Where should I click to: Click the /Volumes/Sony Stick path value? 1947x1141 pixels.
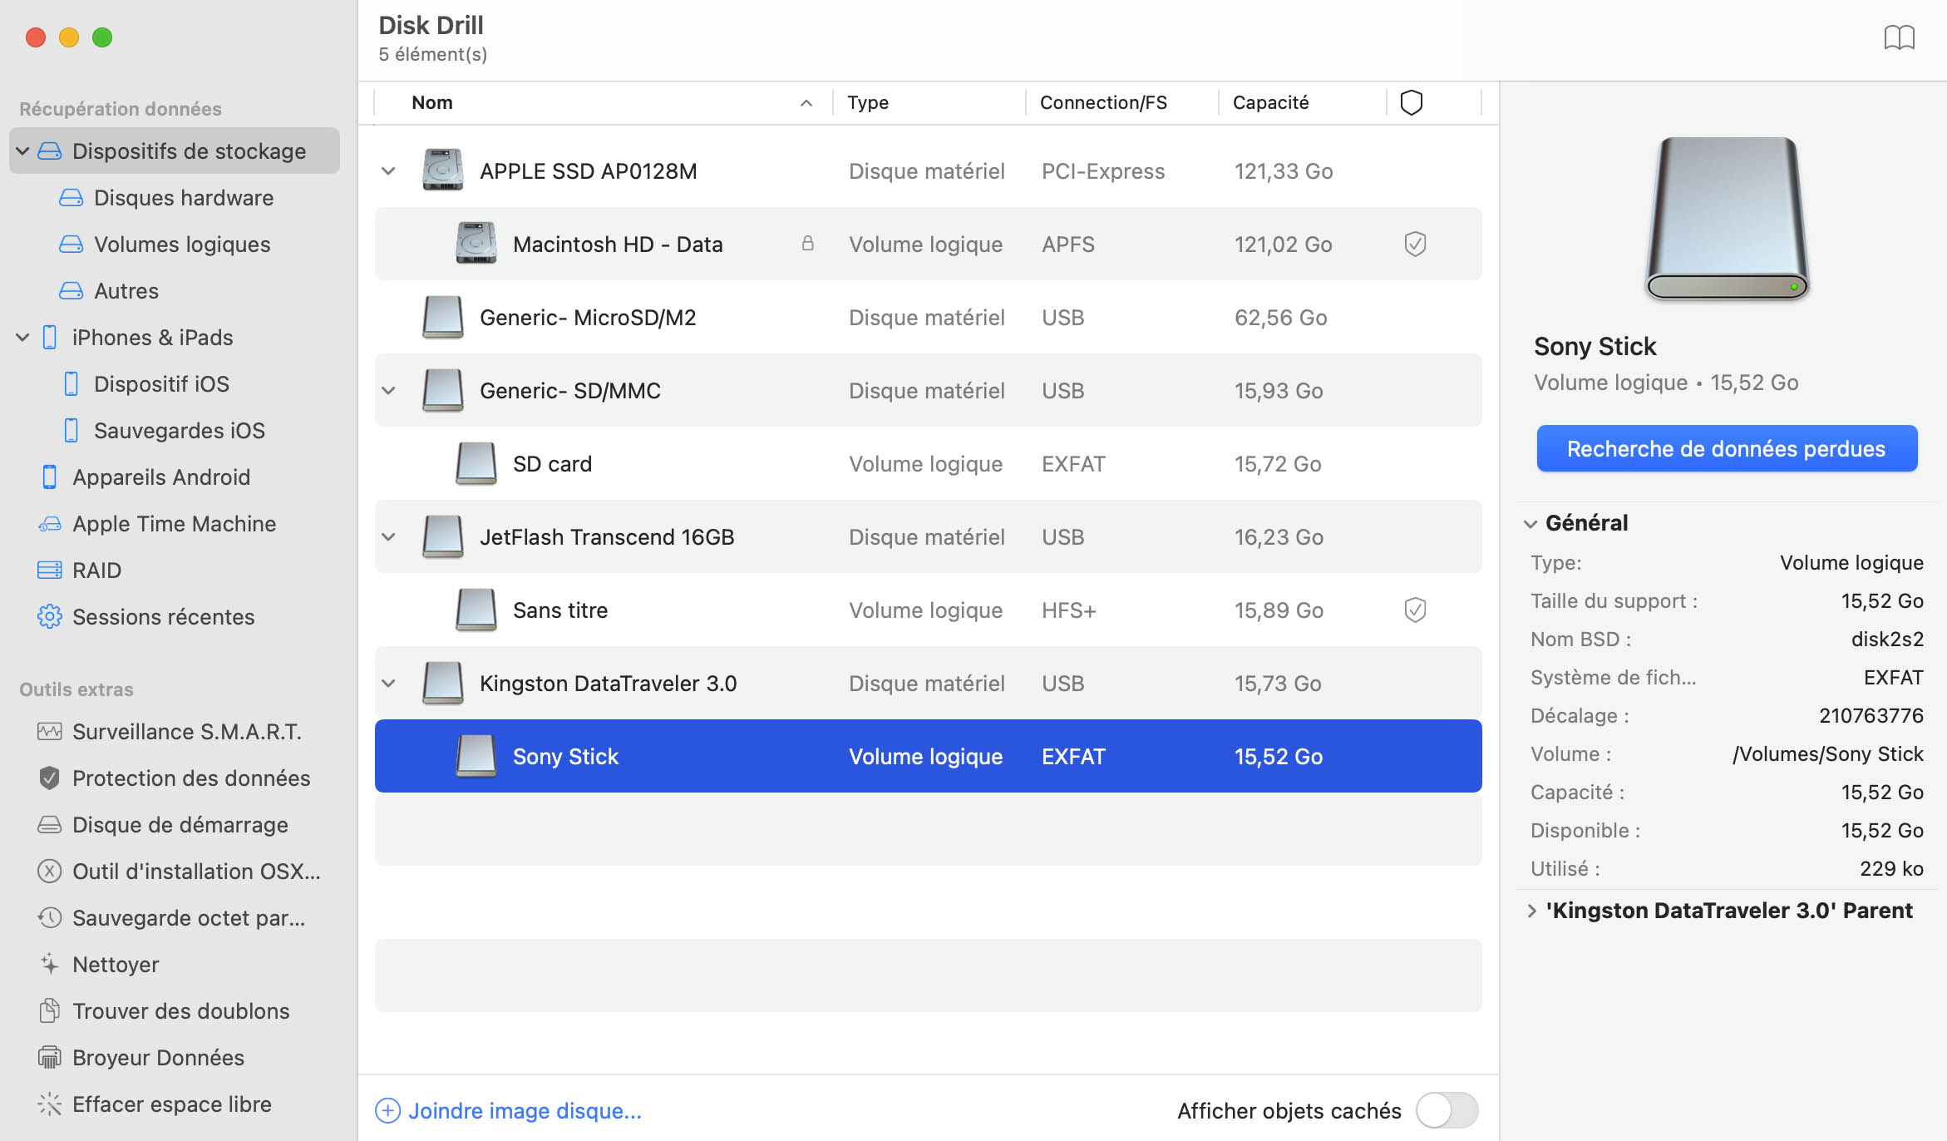[x=1827, y=753]
